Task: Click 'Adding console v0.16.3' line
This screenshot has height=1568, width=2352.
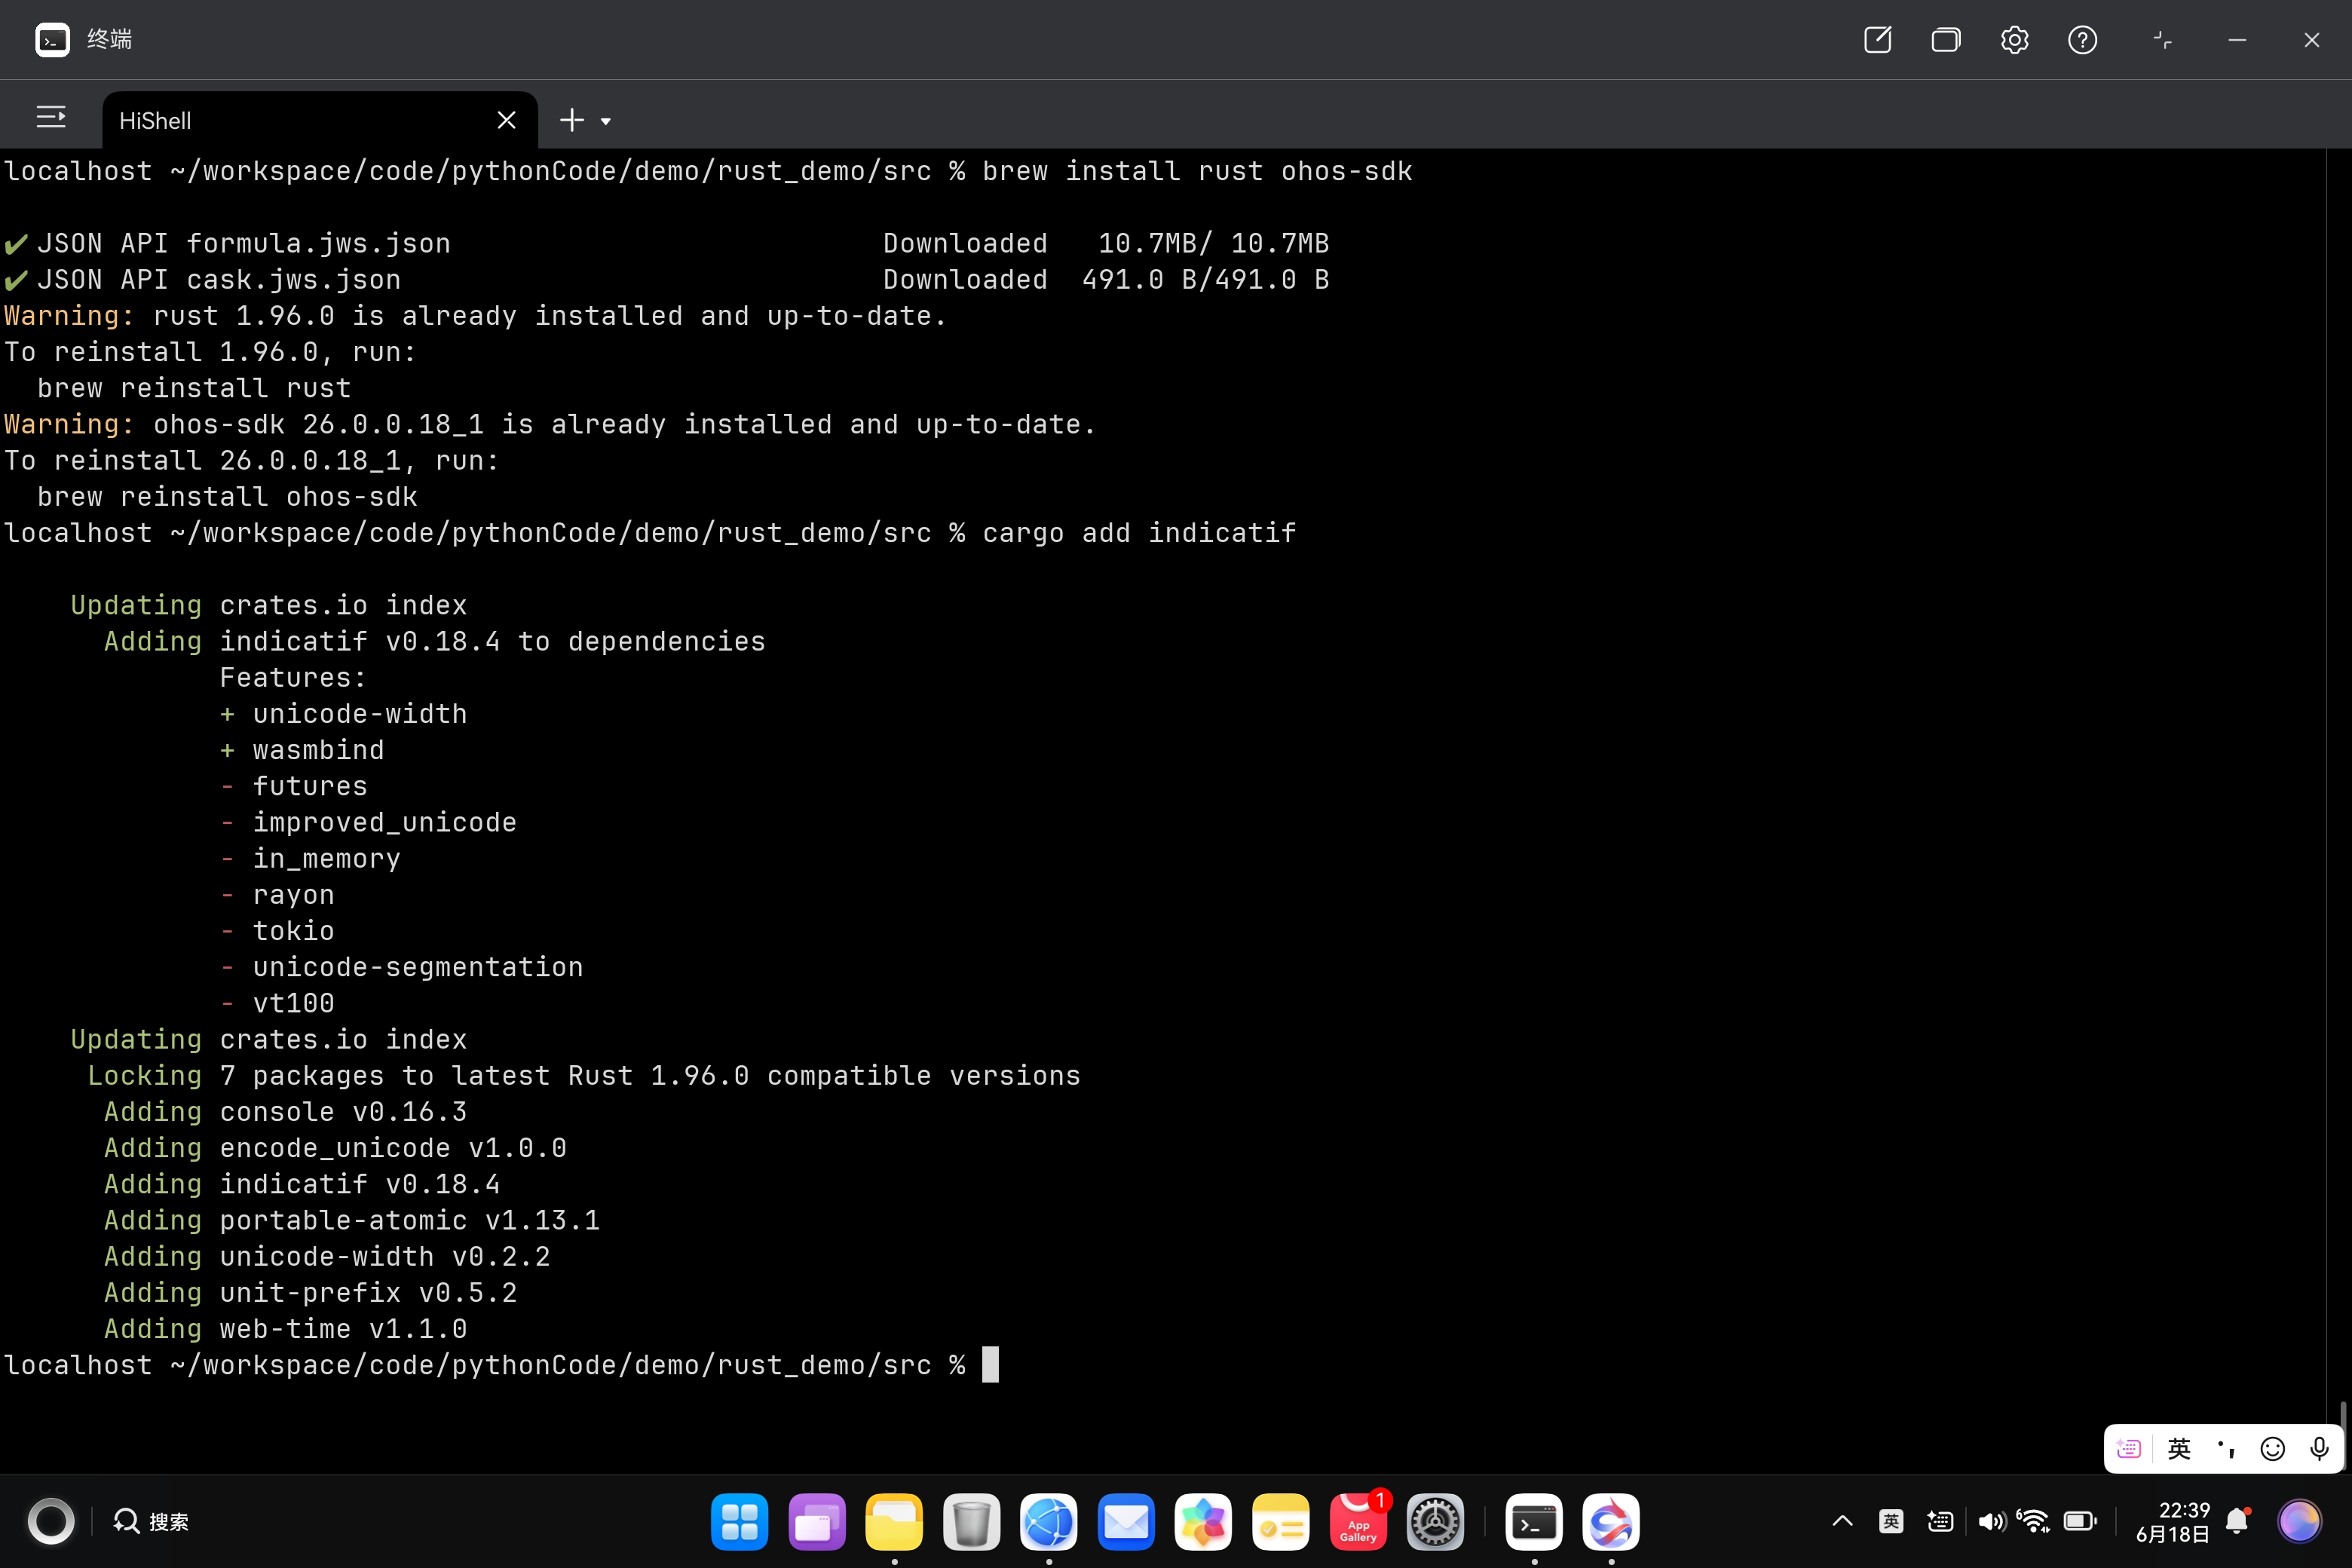Action: pyautogui.click(x=285, y=1111)
